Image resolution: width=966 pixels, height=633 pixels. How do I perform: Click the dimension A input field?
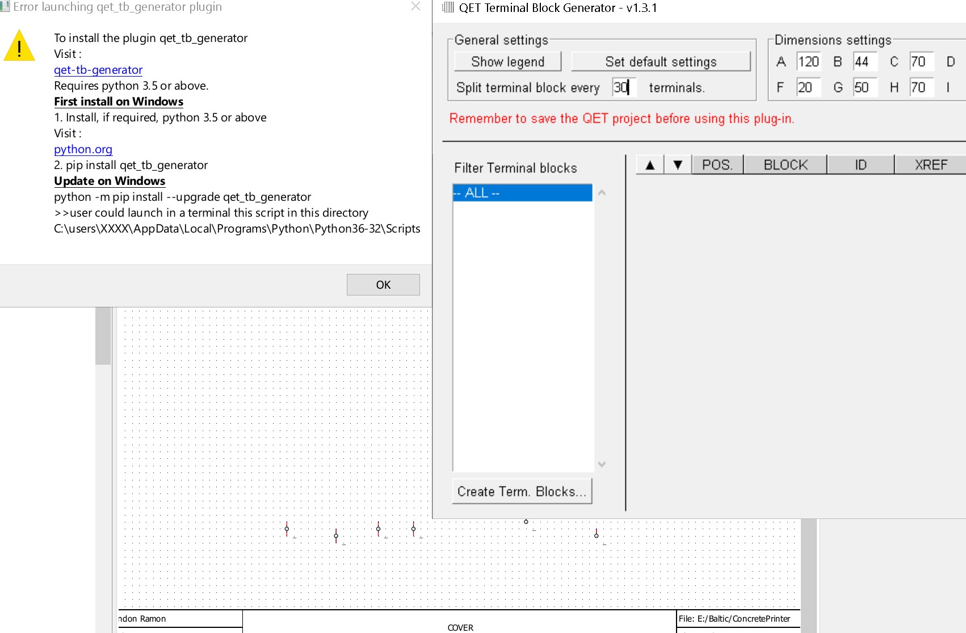click(808, 62)
